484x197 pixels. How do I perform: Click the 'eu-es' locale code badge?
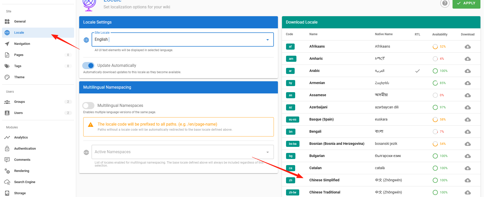[292, 120]
